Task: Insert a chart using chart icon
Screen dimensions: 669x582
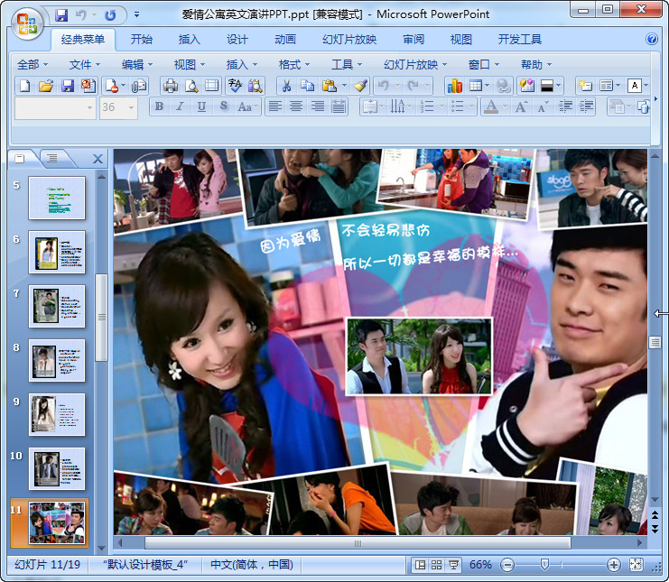Action: [454, 86]
